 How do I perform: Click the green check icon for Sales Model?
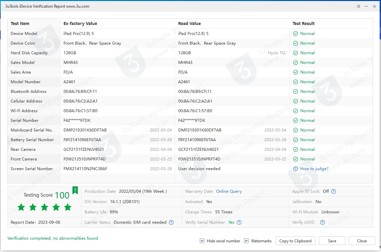pyautogui.click(x=296, y=63)
